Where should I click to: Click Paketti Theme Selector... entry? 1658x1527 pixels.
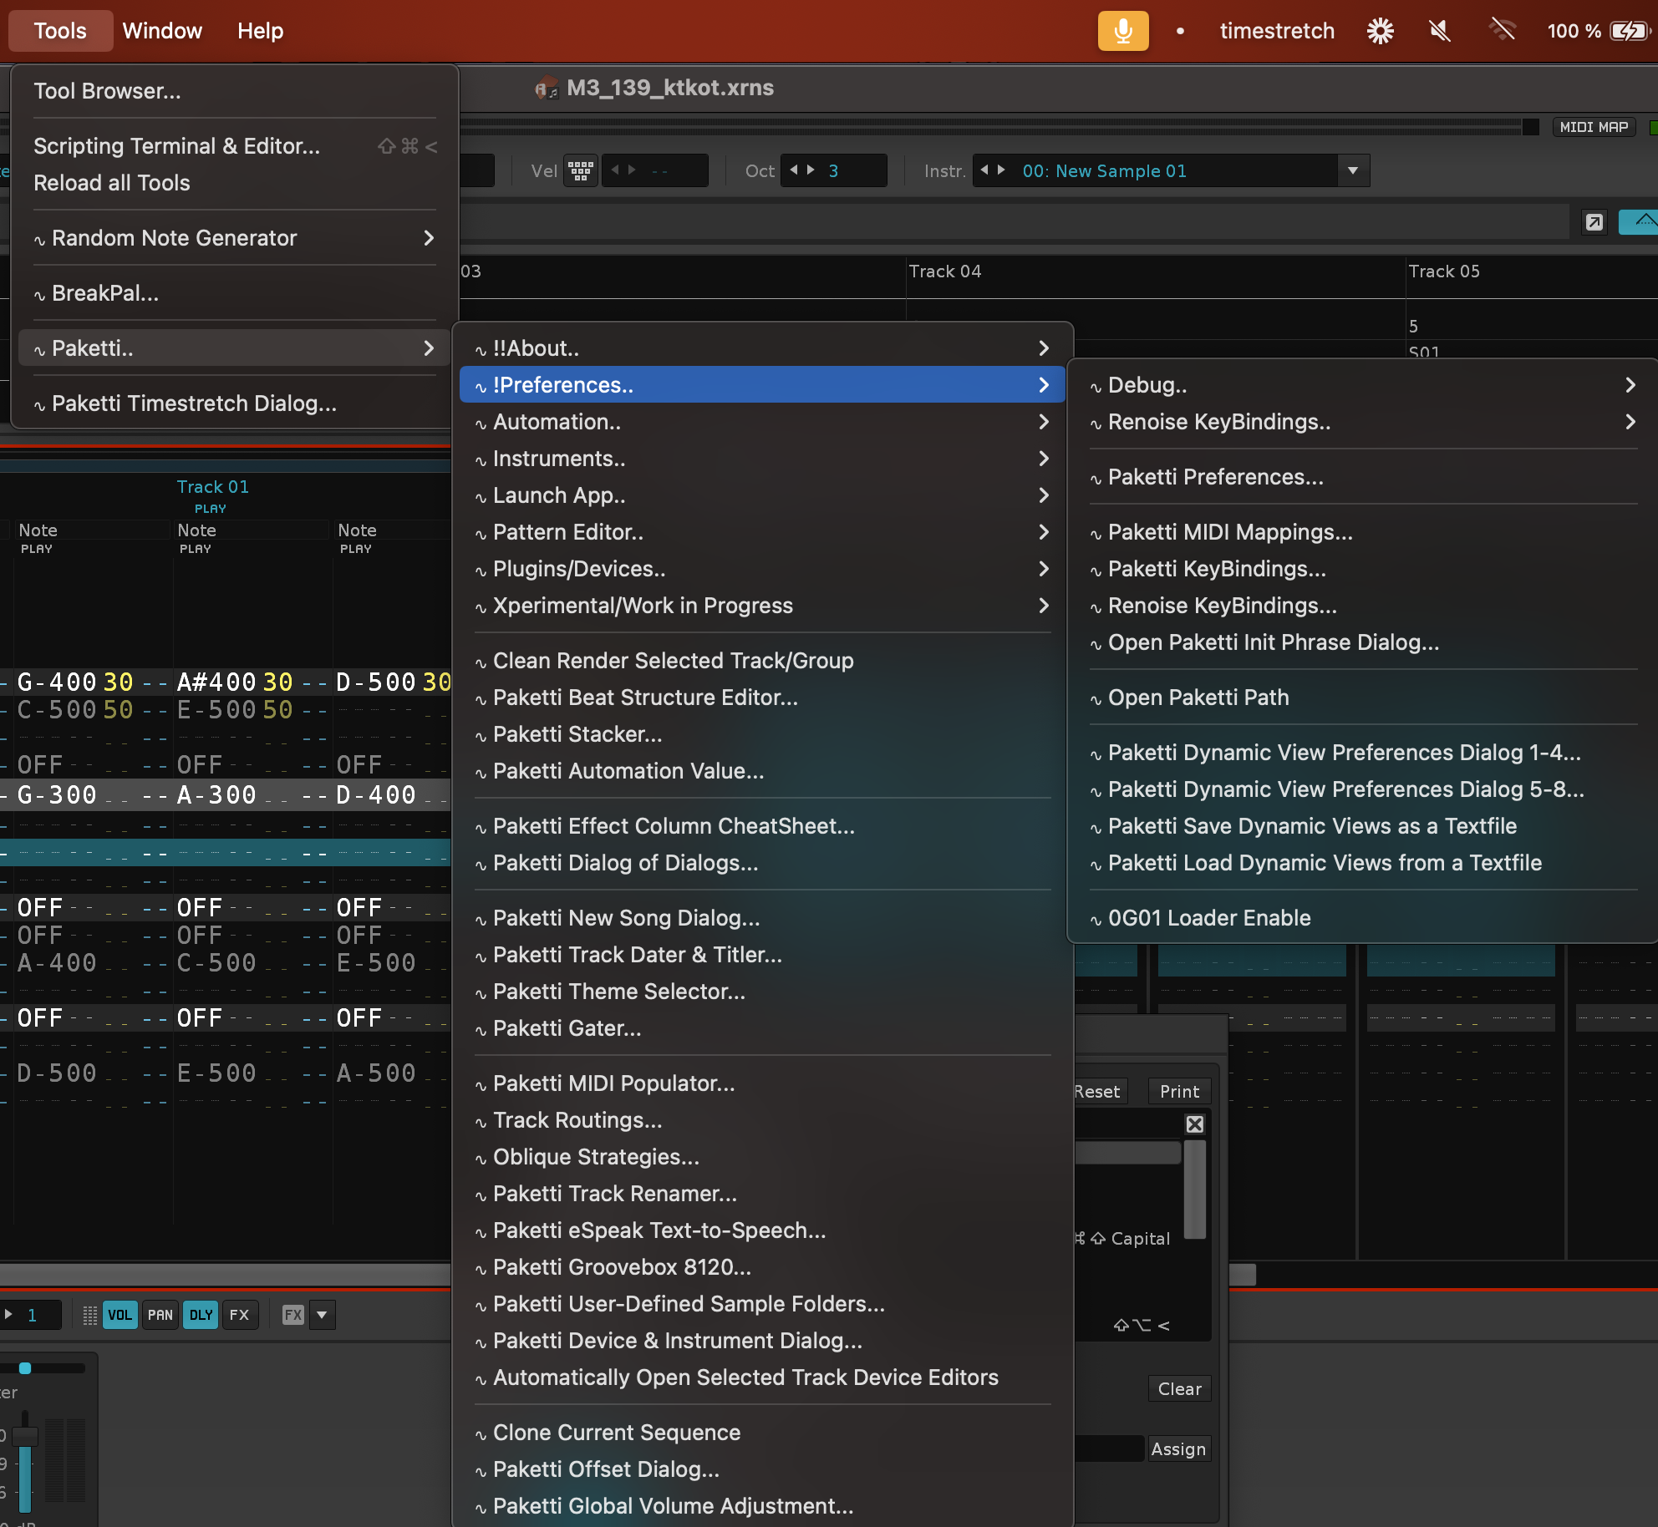point(618,992)
